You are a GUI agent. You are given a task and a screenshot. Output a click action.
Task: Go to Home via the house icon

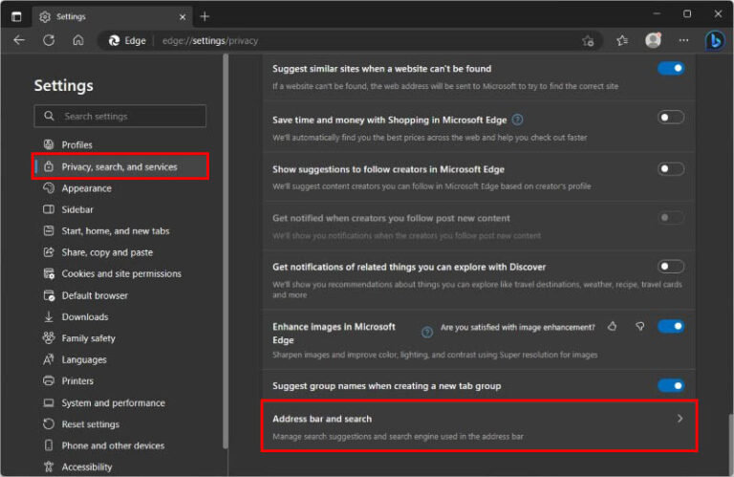pos(78,40)
